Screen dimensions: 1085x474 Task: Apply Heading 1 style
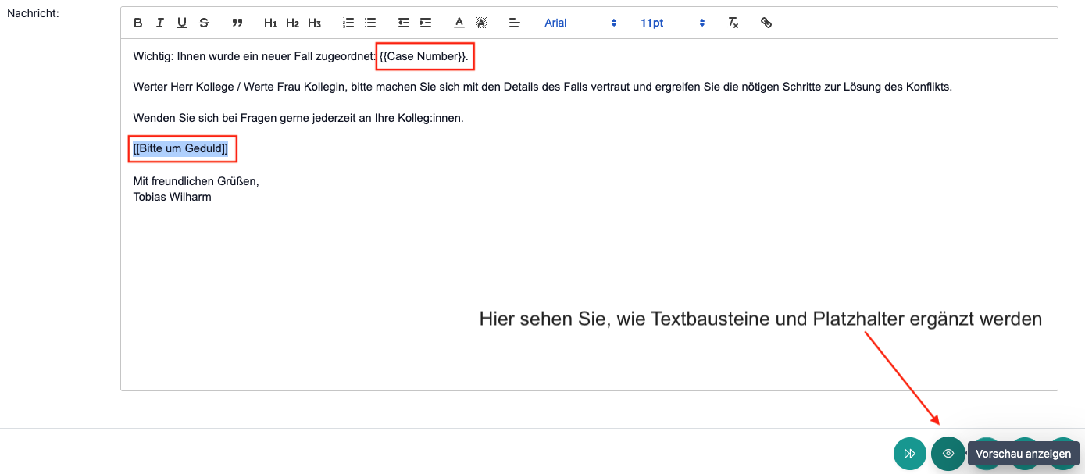click(271, 23)
